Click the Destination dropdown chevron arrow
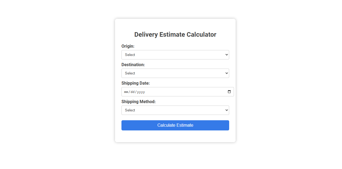 (226, 73)
